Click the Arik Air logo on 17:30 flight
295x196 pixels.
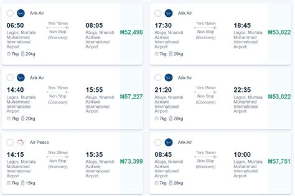(168, 13)
